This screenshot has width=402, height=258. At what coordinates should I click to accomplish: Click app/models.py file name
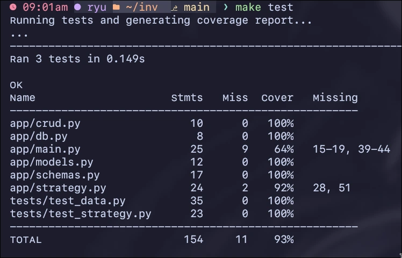[x=52, y=162]
